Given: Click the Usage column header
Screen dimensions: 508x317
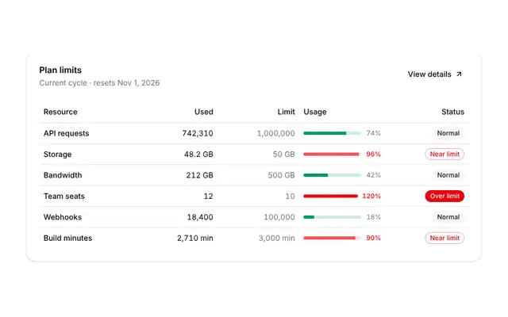Looking at the screenshot, I should coord(315,112).
